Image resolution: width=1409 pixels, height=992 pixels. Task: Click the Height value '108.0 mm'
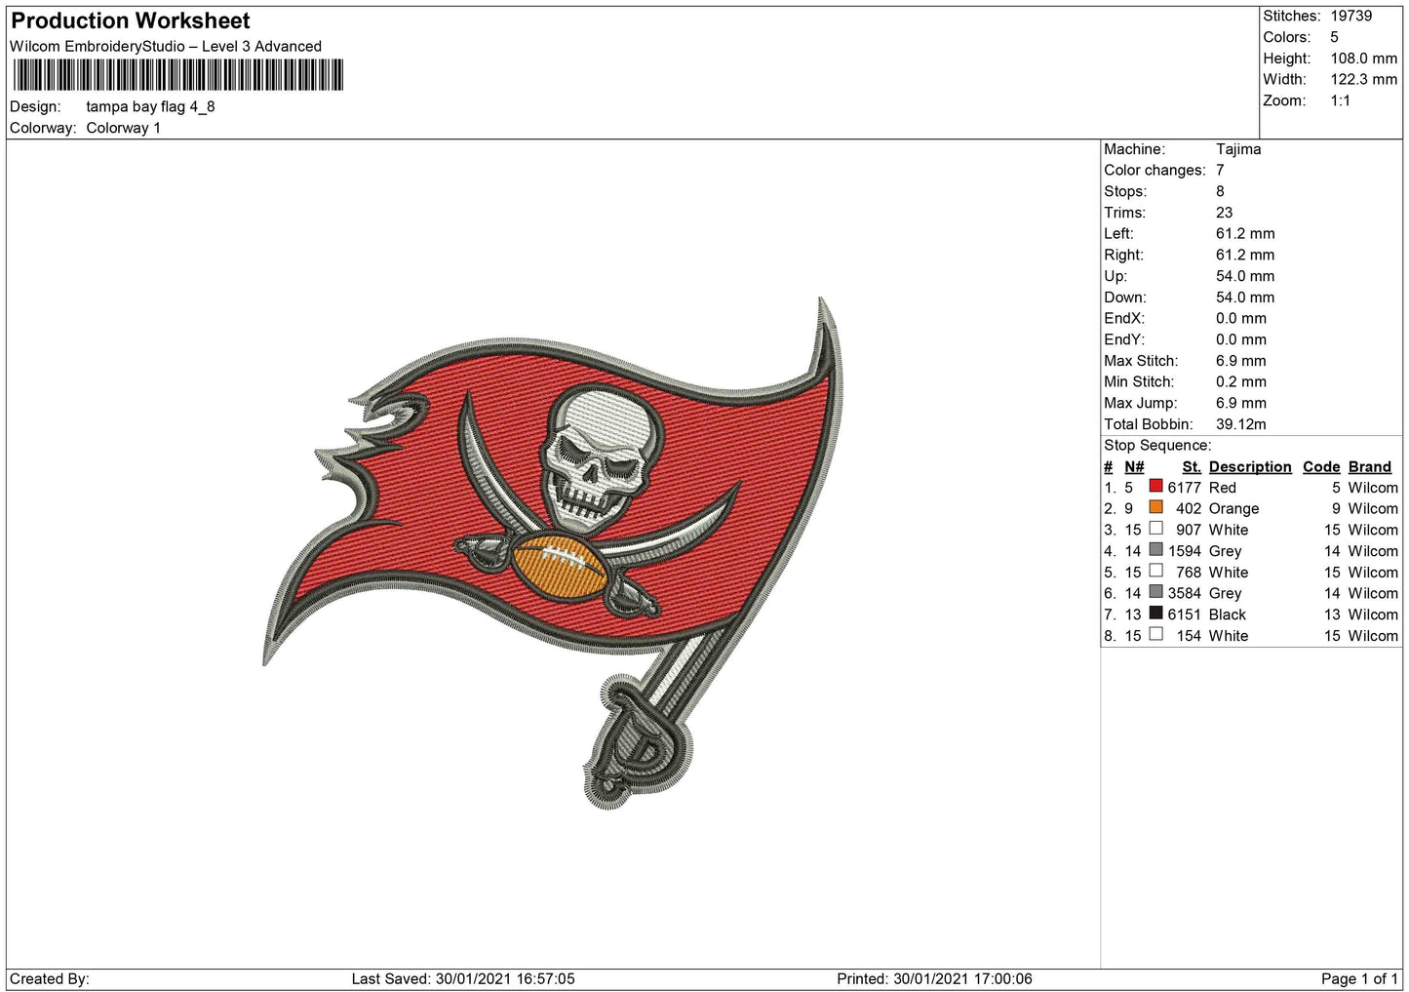click(1364, 59)
